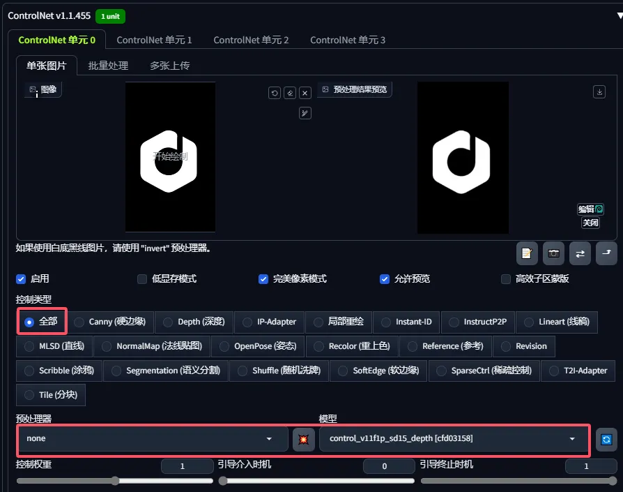Screen dimensions: 623x492
Task: Switch to ControlNet 单元 0 tab
Action: coord(57,40)
